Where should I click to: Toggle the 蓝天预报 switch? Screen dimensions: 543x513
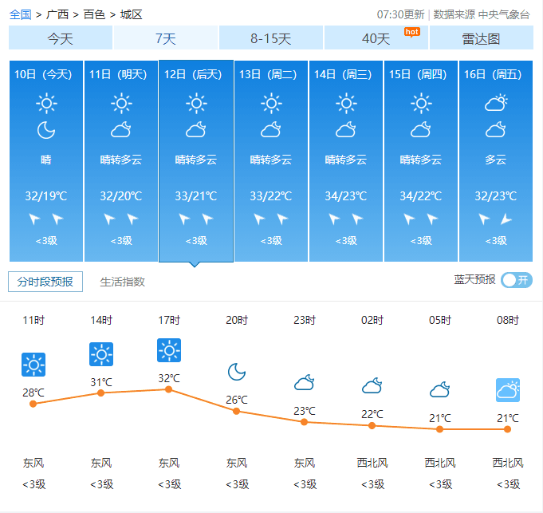point(517,280)
